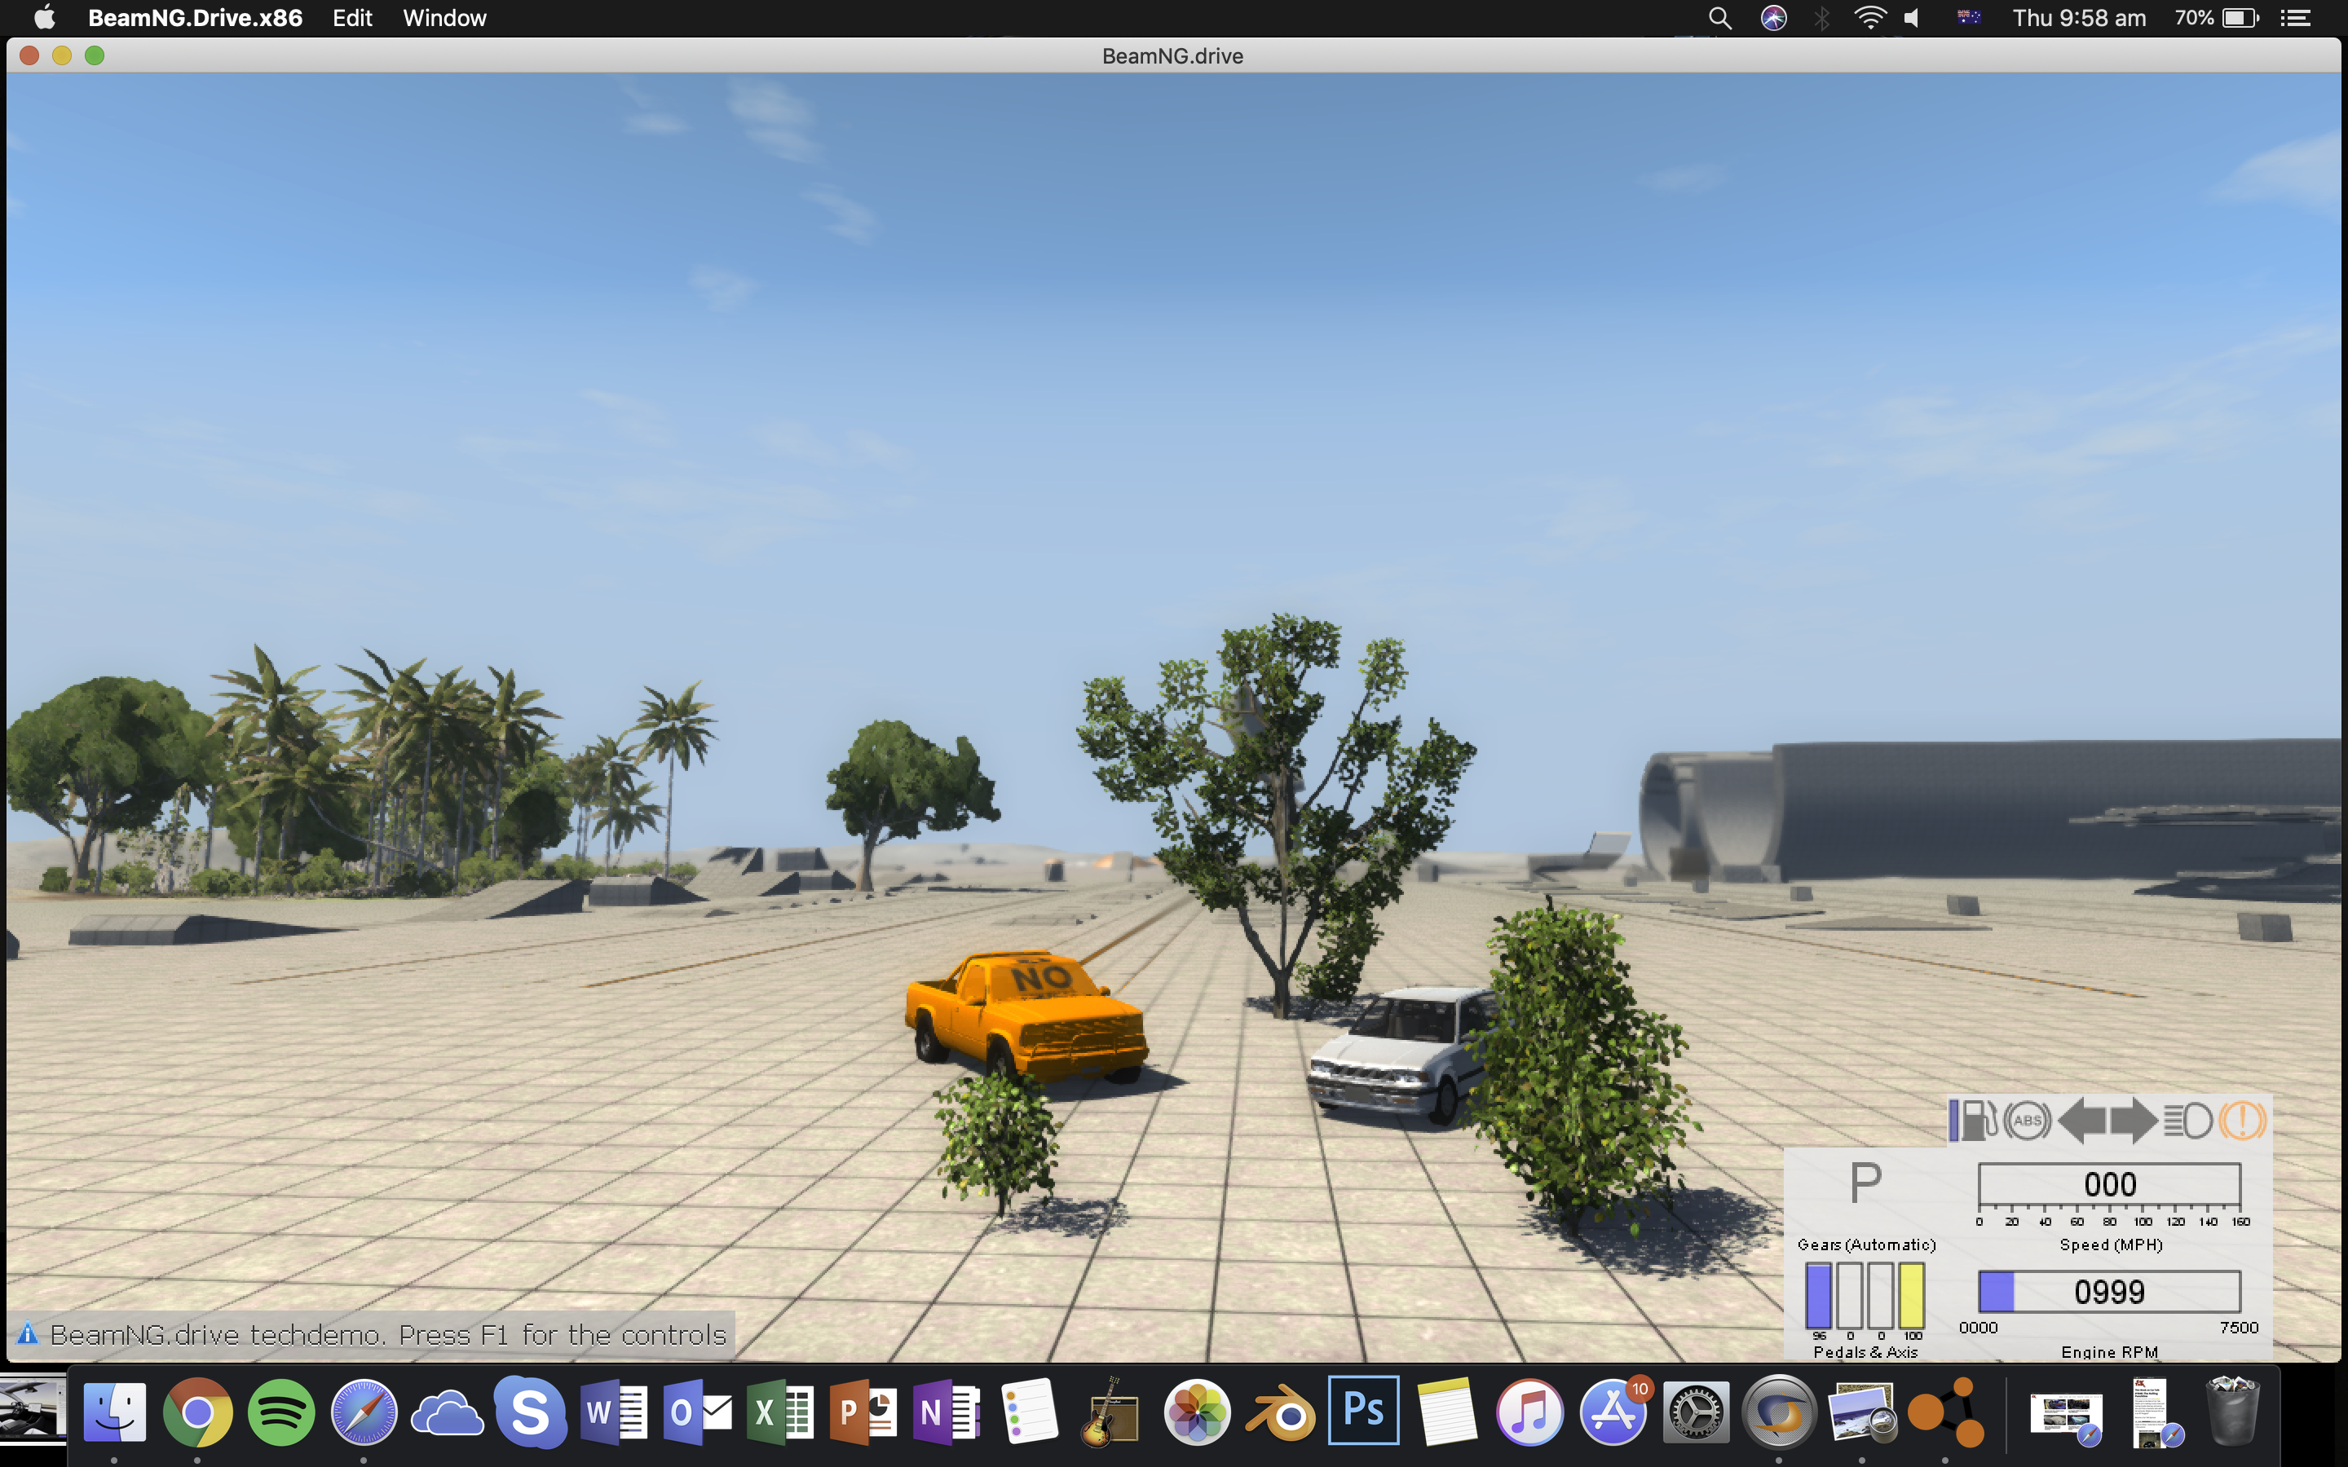The width and height of the screenshot is (2348, 1467).
Task: Click the orange parking brake warning icon
Action: [2242, 1121]
